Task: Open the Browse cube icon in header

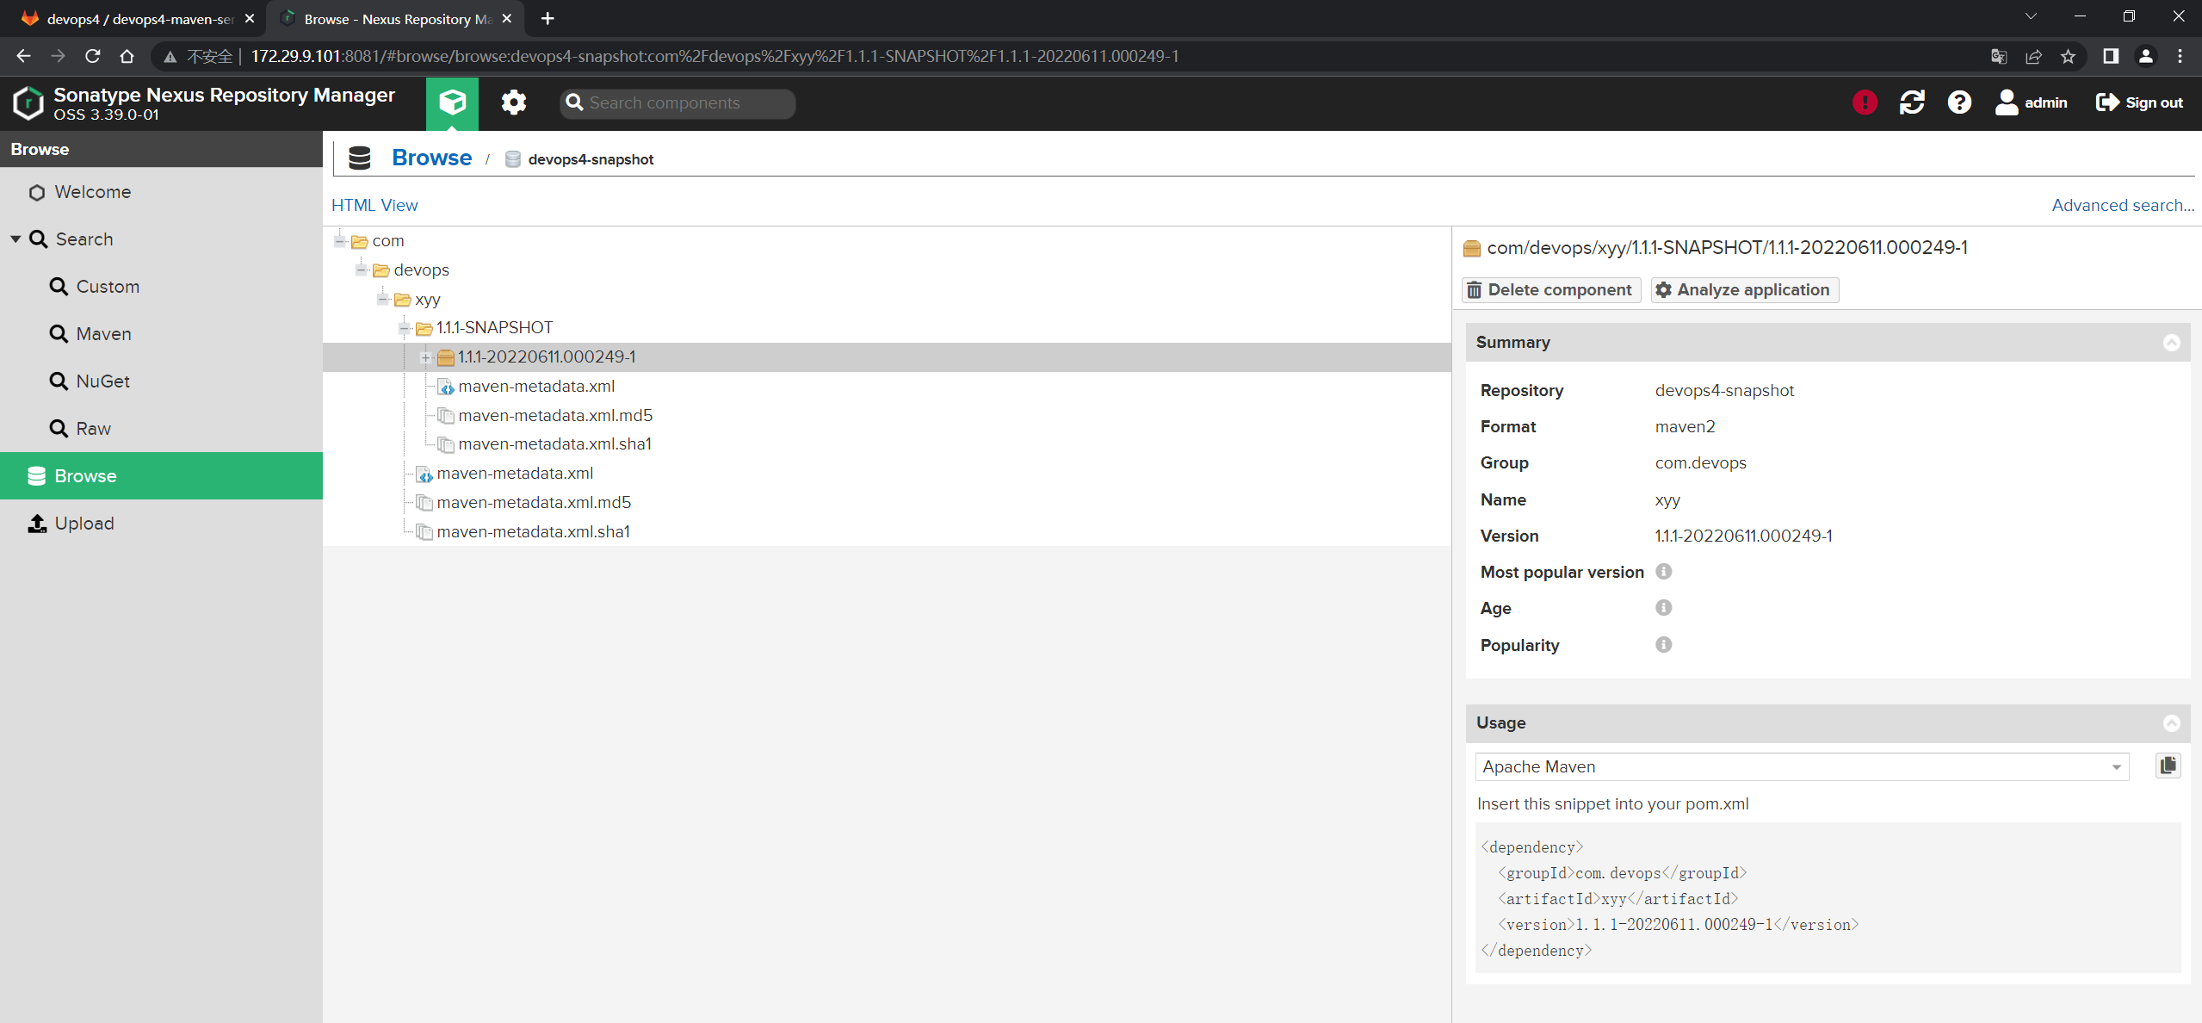Action: [452, 103]
